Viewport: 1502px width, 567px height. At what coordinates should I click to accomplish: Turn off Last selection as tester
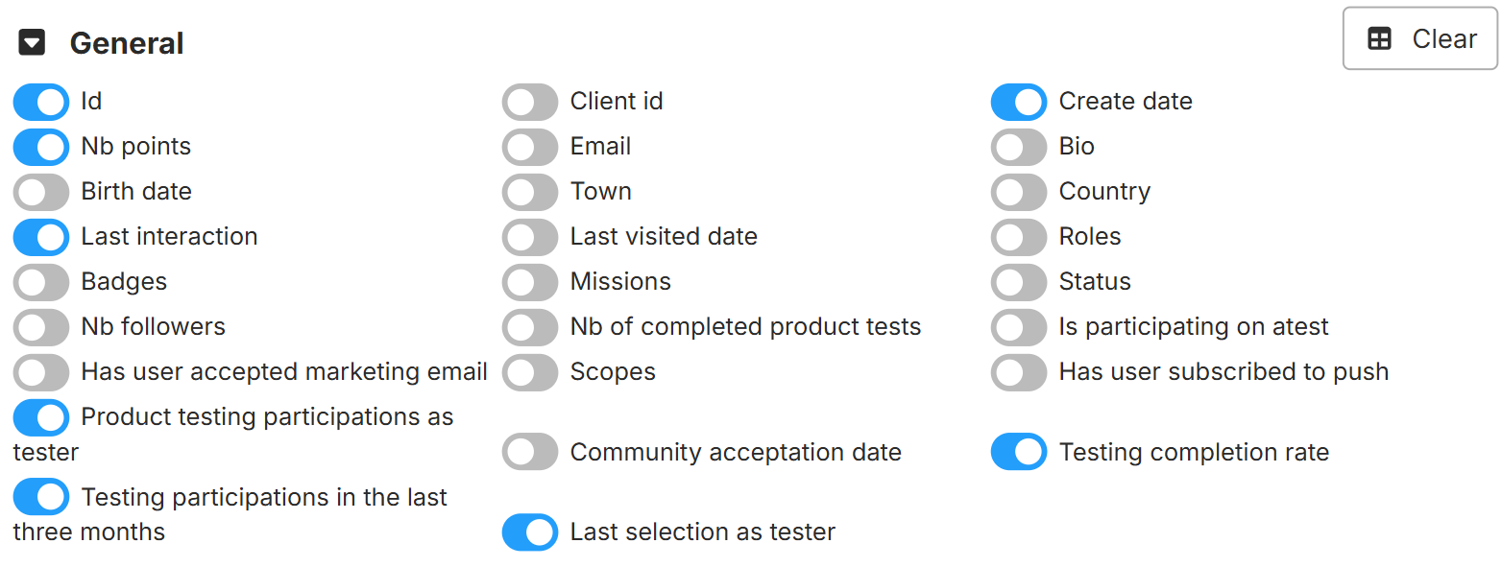pyautogui.click(x=530, y=532)
